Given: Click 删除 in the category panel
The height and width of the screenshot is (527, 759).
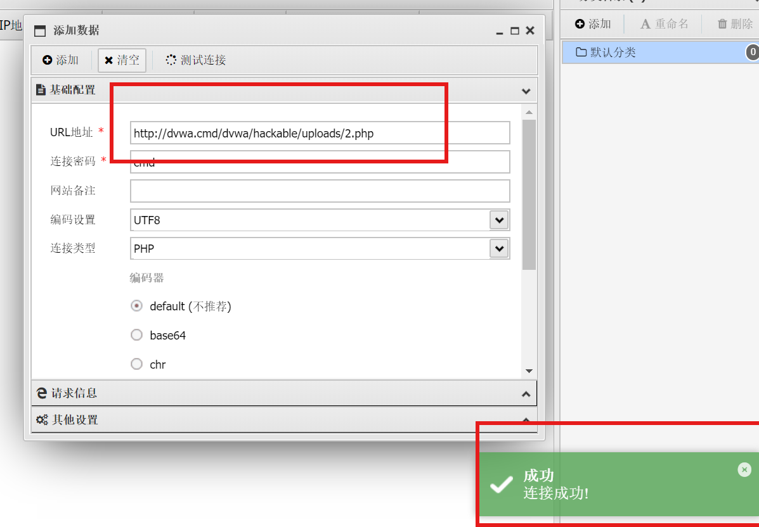Looking at the screenshot, I should [x=735, y=23].
